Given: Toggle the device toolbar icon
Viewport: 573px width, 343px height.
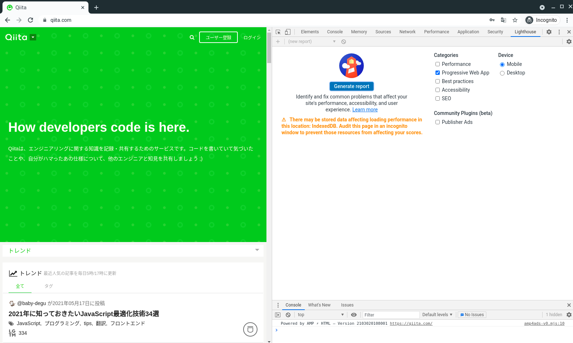Looking at the screenshot, I should [288, 32].
